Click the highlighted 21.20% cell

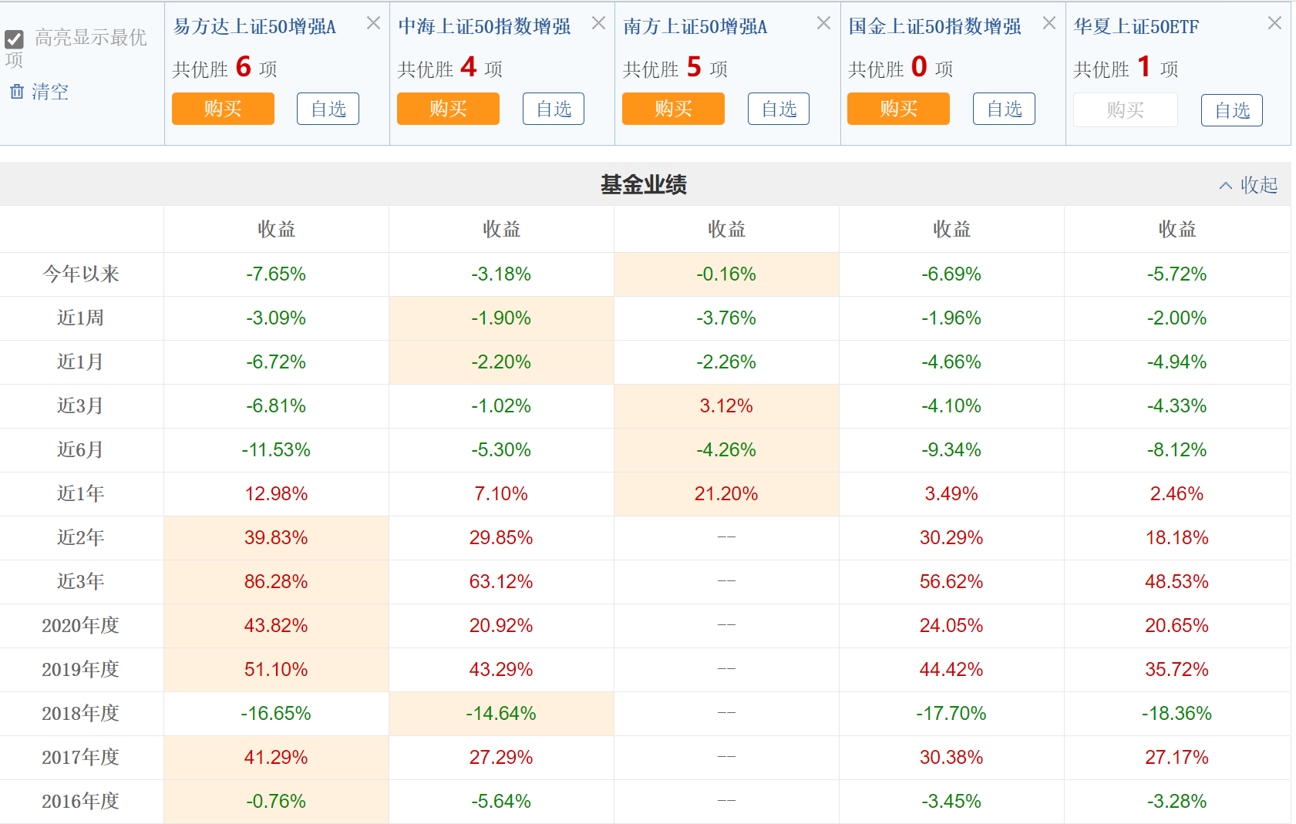pyautogui.click(x=726, y=493)
